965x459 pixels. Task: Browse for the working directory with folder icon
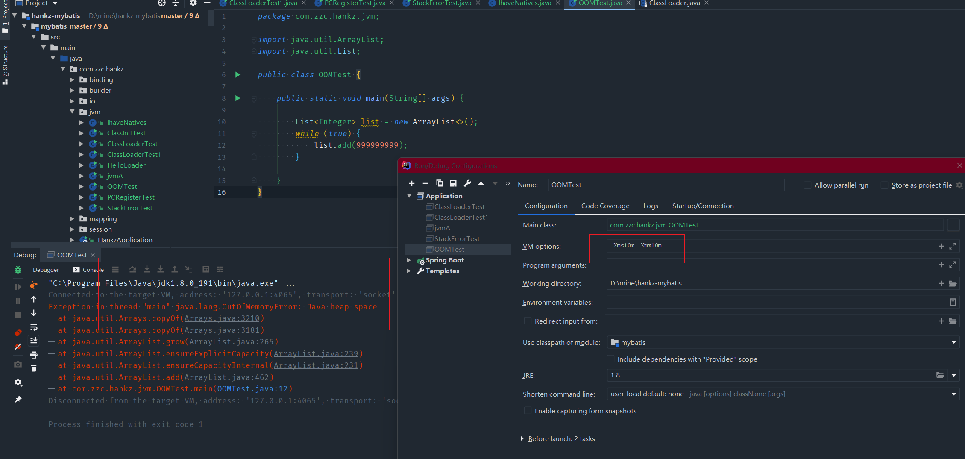953,283
